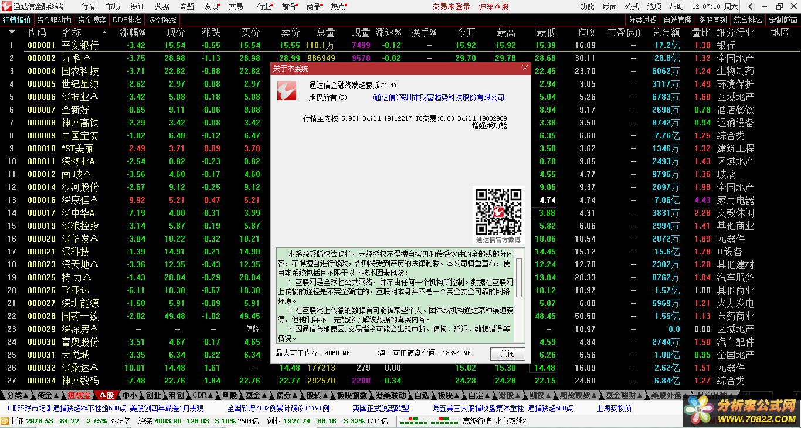Click the 分类过滤 button
The height and width of the screenshot is (428, 801).
click(643, 20)
